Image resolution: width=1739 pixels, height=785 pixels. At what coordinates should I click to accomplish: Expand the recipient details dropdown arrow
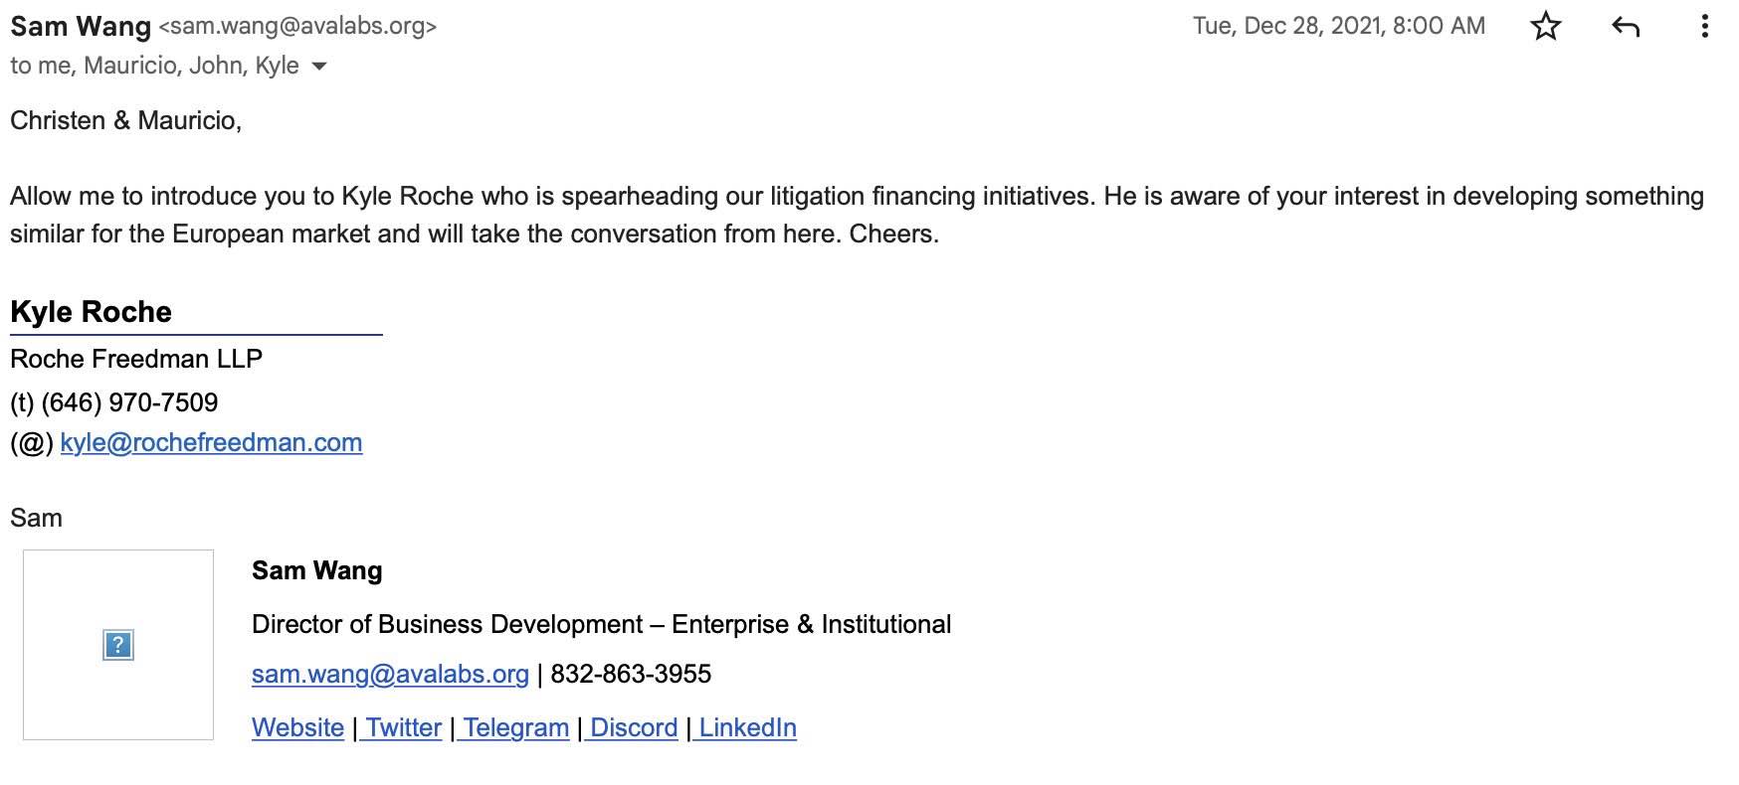(x=319, y=67)
